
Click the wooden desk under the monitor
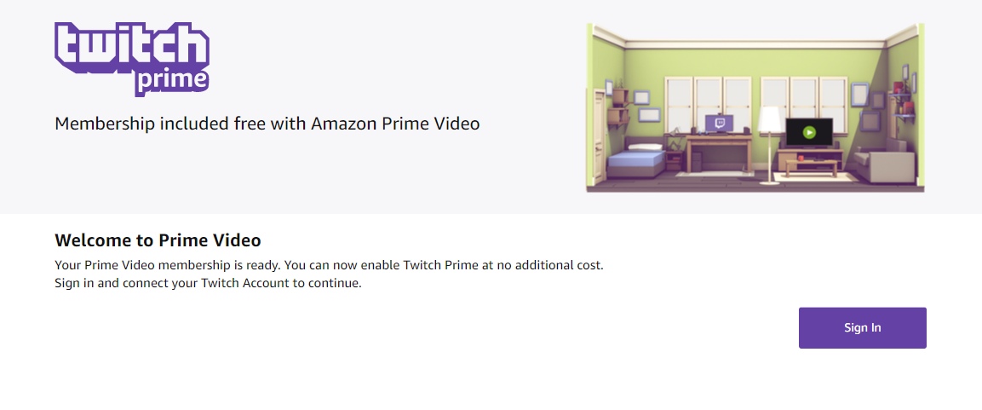pos(719,153)
